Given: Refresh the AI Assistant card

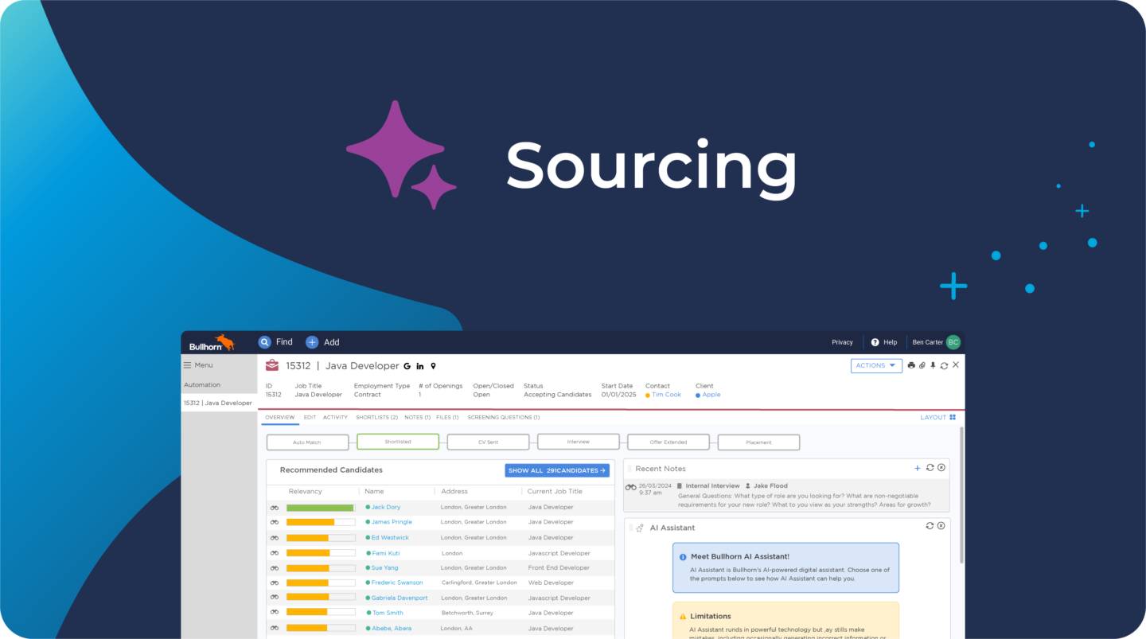Looking at the screenshot, I should click(930, 526).
